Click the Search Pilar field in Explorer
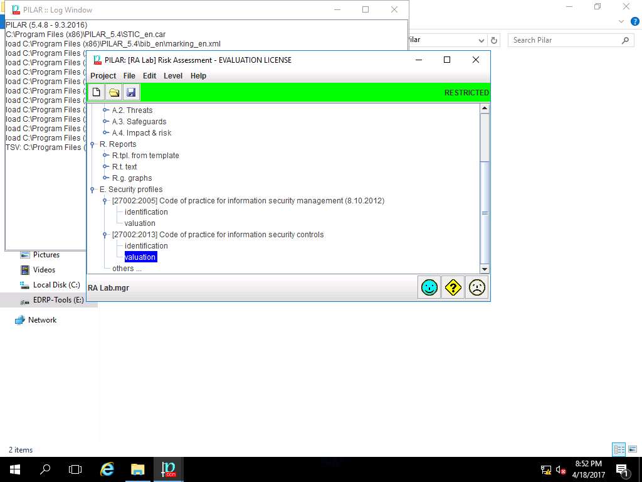 click(x=571, y=40)
